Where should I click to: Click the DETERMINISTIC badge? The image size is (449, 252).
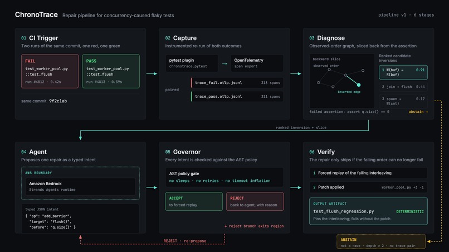(x=410, y=211)
